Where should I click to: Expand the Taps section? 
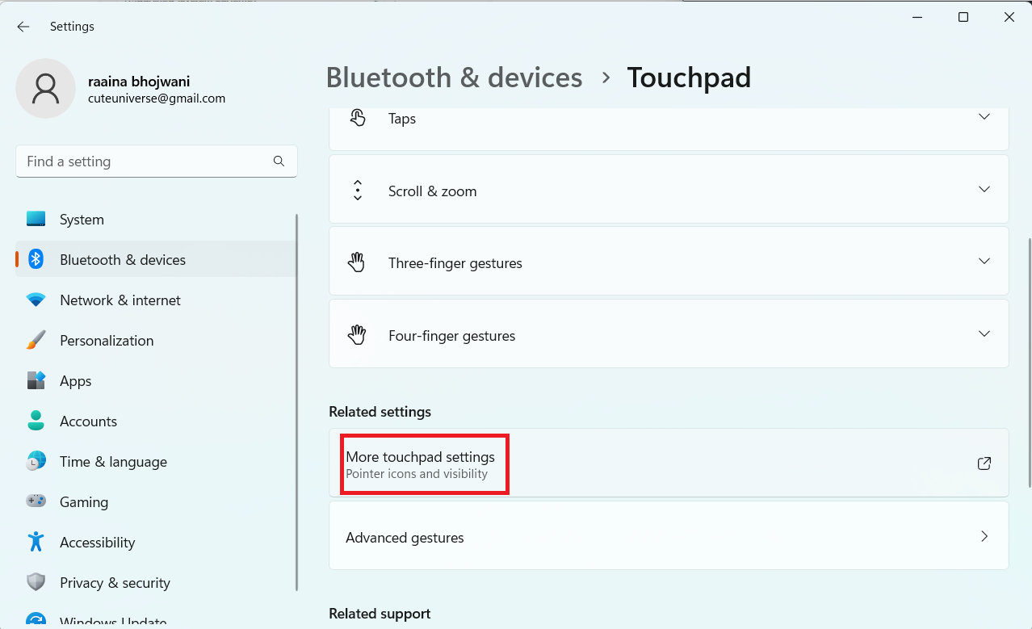pyautogui.click(x=984, y=117)
